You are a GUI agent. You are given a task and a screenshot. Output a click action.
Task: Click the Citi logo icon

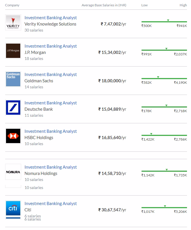tap(13, 208)
